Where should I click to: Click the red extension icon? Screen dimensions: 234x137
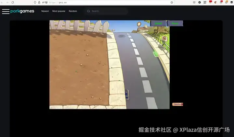(210, 2)
